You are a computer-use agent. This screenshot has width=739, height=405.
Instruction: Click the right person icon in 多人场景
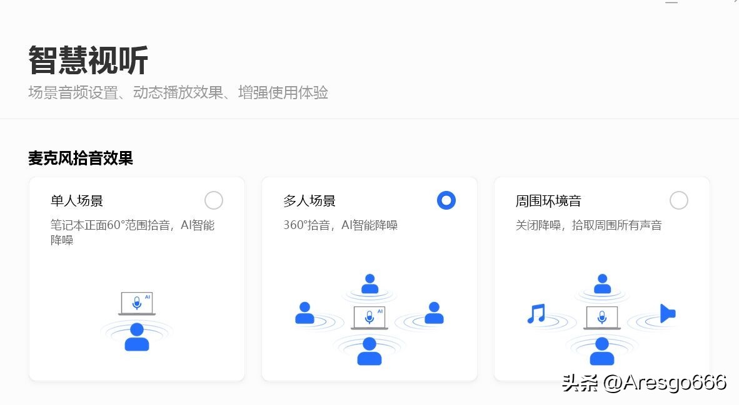point(434,314)
